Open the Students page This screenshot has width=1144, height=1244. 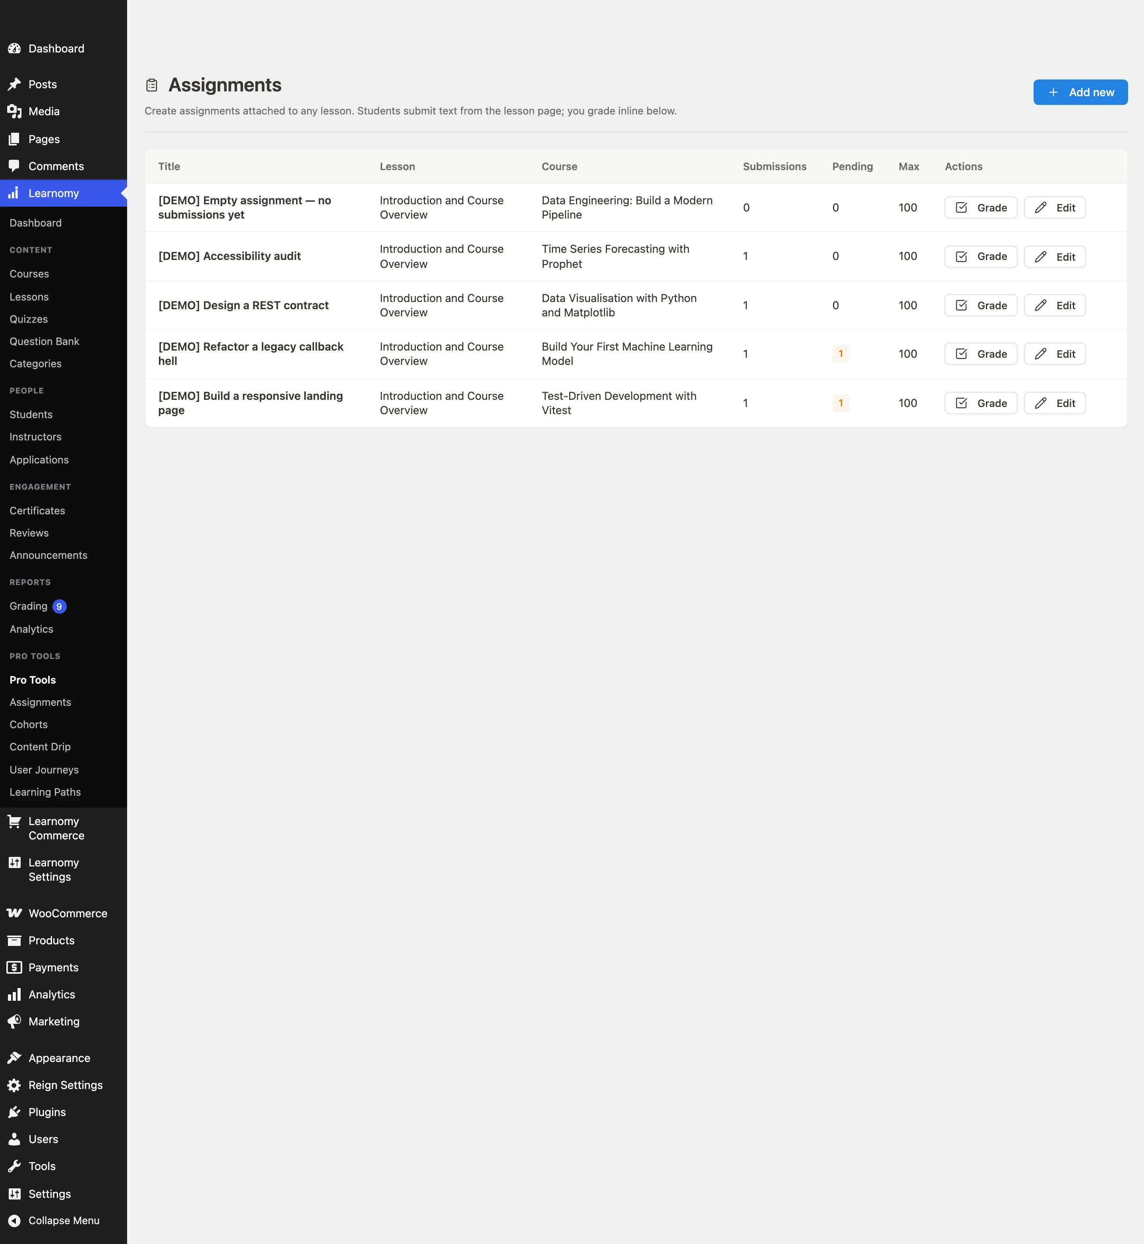point(31,415)
